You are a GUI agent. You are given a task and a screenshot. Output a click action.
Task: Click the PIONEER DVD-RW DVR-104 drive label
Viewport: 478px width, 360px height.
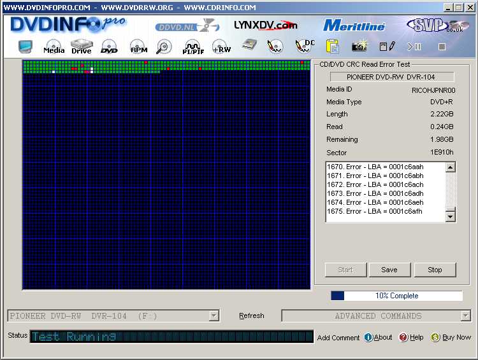click(x=392, y=77)
